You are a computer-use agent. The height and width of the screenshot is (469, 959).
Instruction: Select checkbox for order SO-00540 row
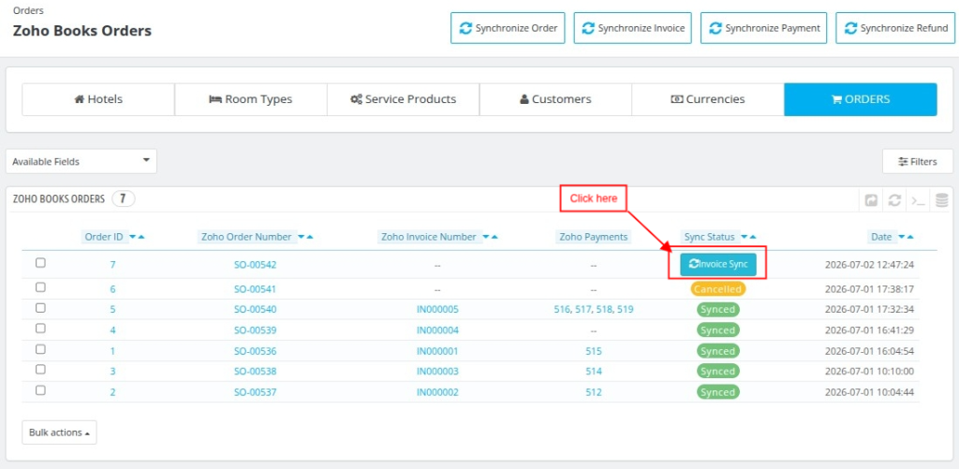[x=40, y=308]
